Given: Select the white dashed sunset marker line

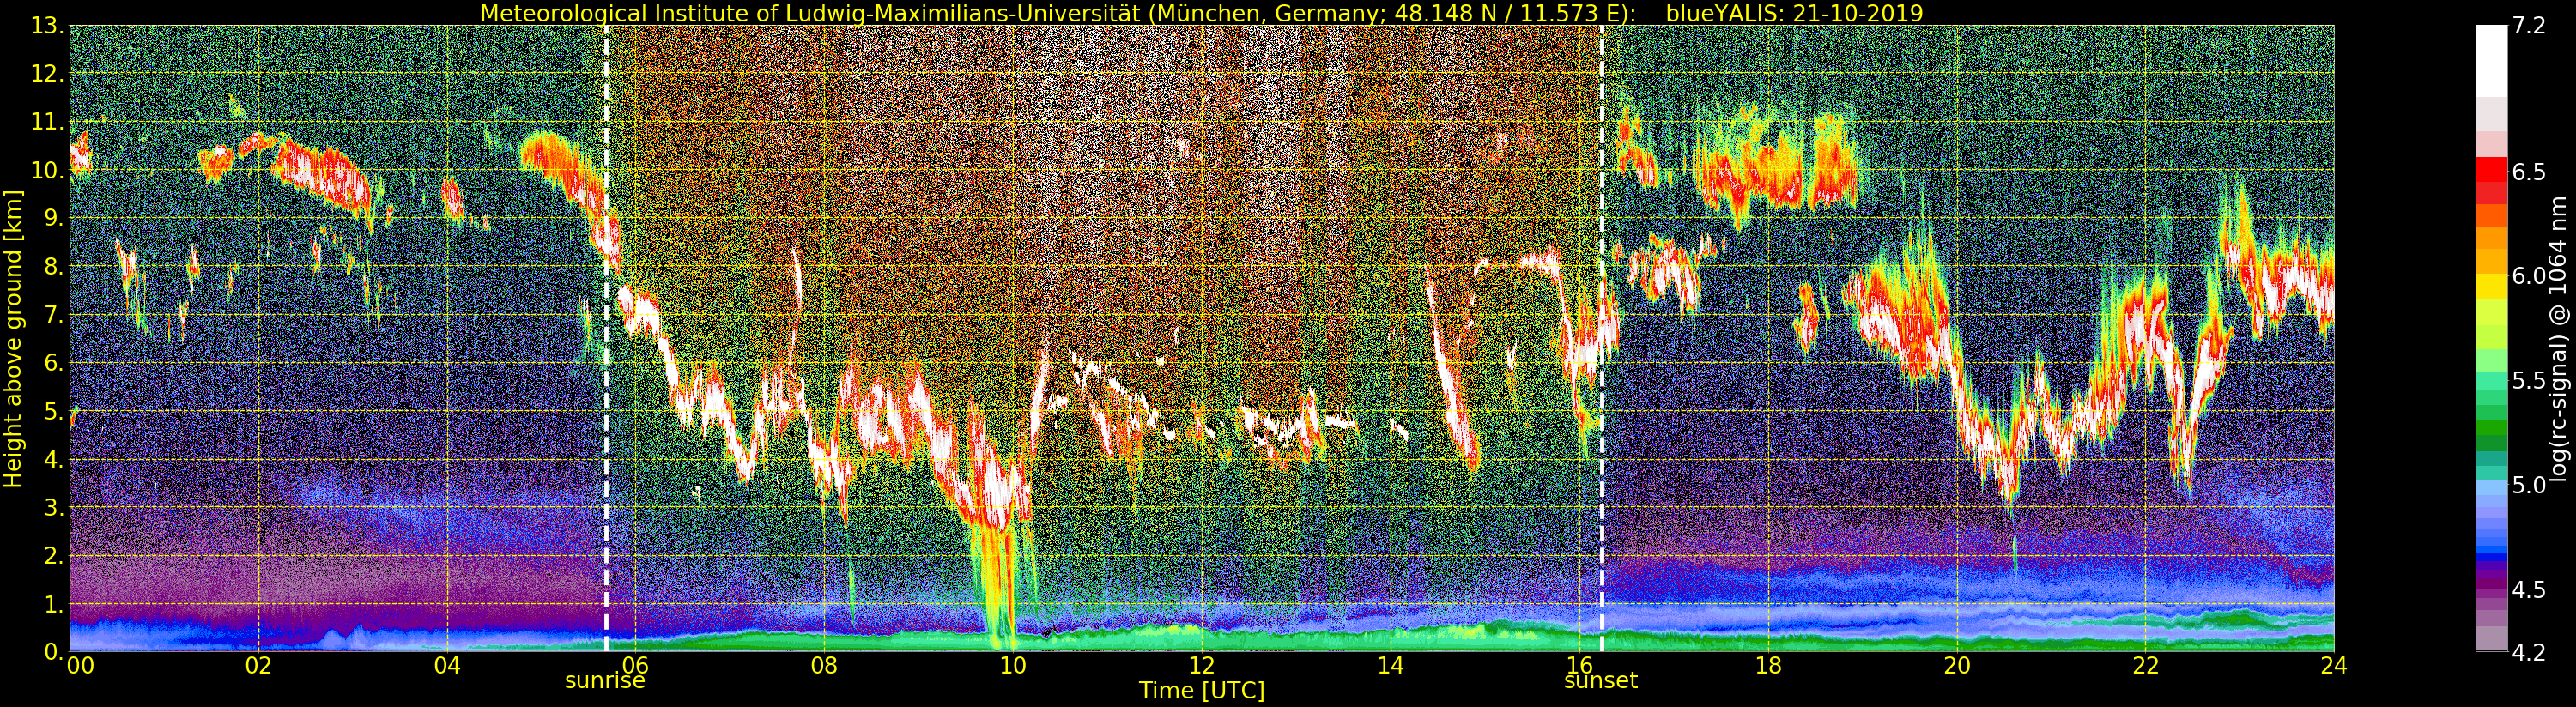Looking at the screenshot, I should 1602,339.
